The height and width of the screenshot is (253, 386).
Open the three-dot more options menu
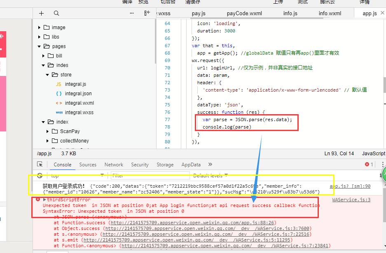tap(132, 13)
